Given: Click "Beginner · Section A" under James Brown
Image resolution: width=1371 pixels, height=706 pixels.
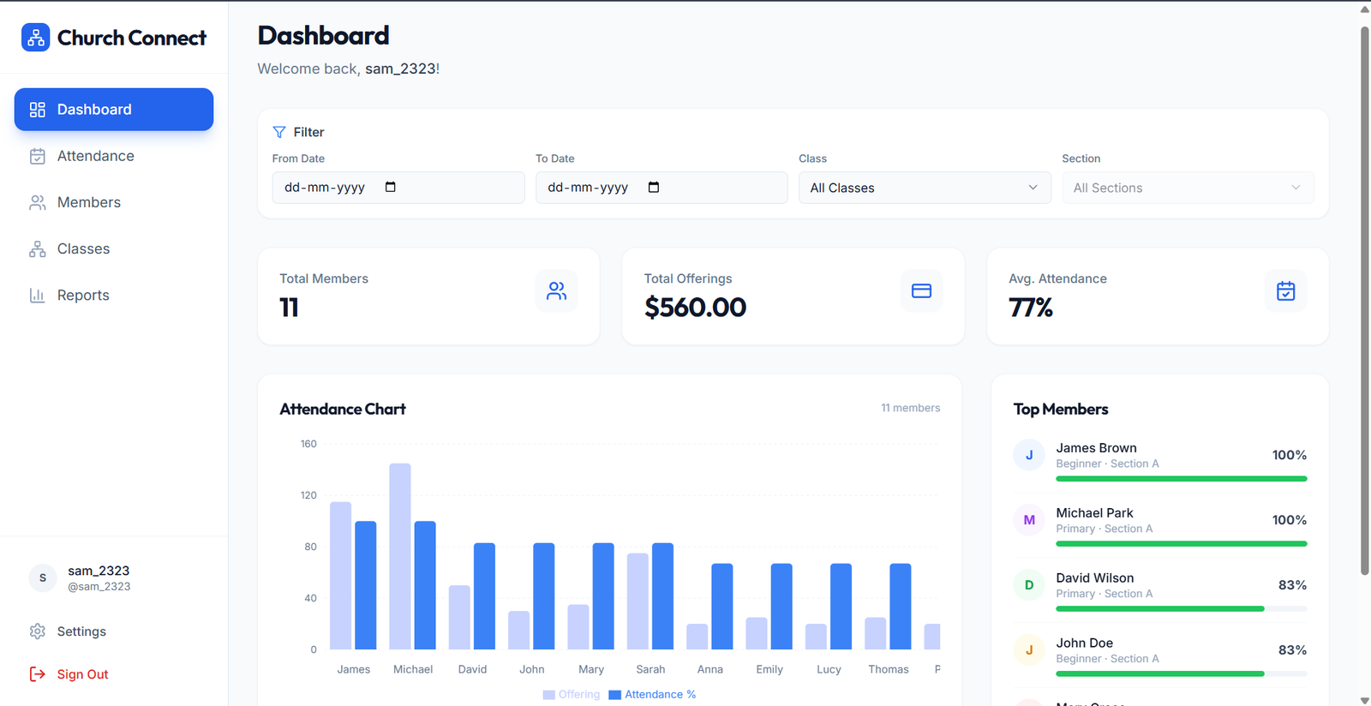Looking at the screenshot, I should pyautogui.click(x=1107, y=464).
